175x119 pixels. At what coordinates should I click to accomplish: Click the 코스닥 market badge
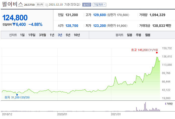(40, 5)
